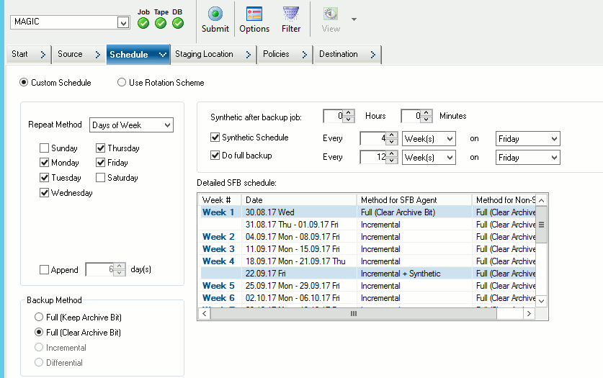Image resolution: width=603 pixels, height=378 pixels.
Task: Check the Sunday checkbox
Action: coord(44,148)
